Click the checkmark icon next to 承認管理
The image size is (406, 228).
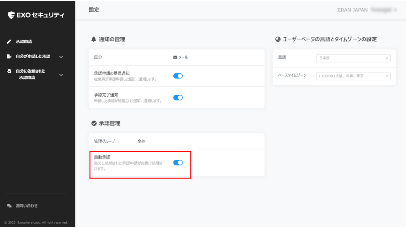point(94,123)
